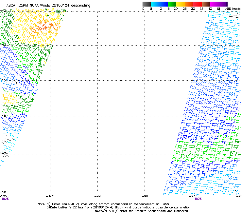Screen dimensions: 242x213
Task: Click legend label '35' under the color bar
Action: [201, 9]
